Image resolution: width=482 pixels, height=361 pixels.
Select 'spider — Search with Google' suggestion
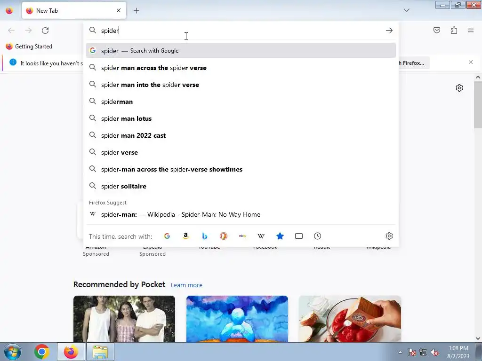point(241,51)
